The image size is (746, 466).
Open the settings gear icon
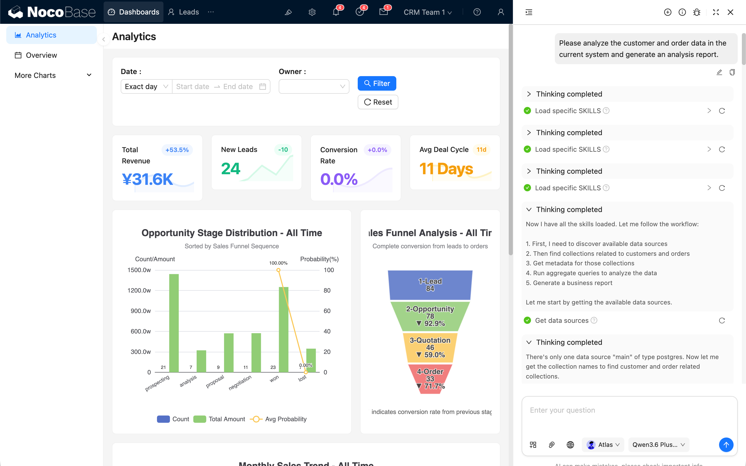[312, 12]
